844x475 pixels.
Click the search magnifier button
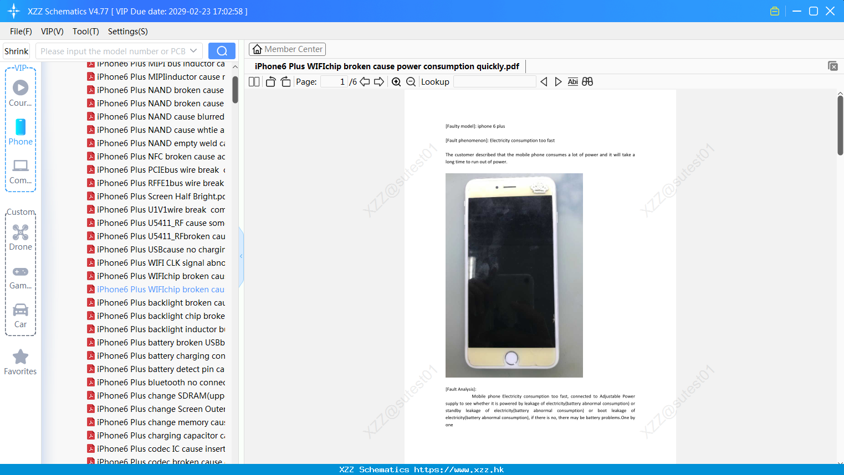pyautogui.click(x=222, y=51)
